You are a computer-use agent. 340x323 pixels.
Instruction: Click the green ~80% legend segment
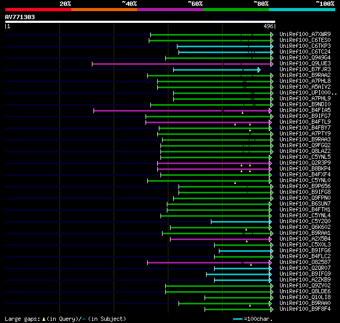tap(236, 10)
